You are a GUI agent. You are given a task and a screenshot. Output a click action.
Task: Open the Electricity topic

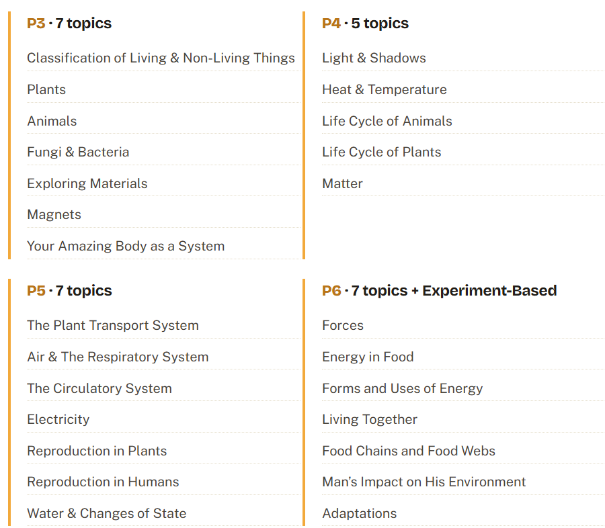click(58, 420)
